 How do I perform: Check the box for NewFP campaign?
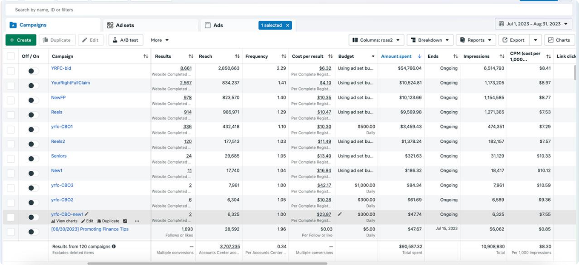pos(11,100)
